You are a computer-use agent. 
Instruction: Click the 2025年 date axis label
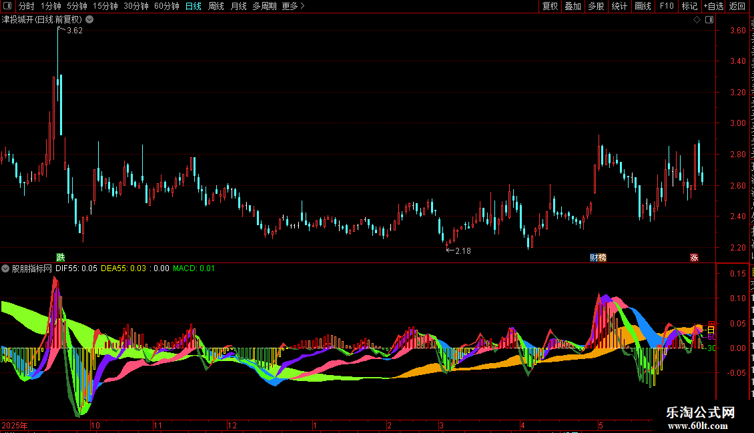pos(15,425)
